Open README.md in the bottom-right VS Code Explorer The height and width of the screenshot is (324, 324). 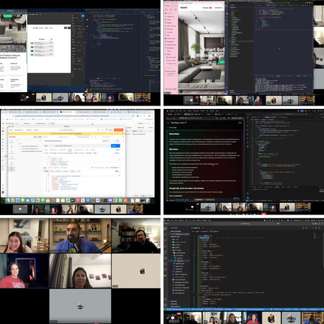[x=179, y=290]
